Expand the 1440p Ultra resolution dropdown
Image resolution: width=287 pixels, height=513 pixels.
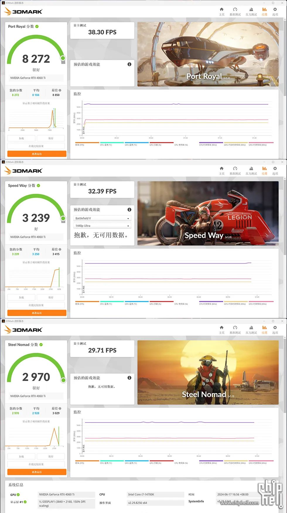(102, 225)
